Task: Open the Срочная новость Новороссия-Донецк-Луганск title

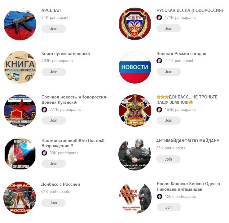Action: [74, 100]
